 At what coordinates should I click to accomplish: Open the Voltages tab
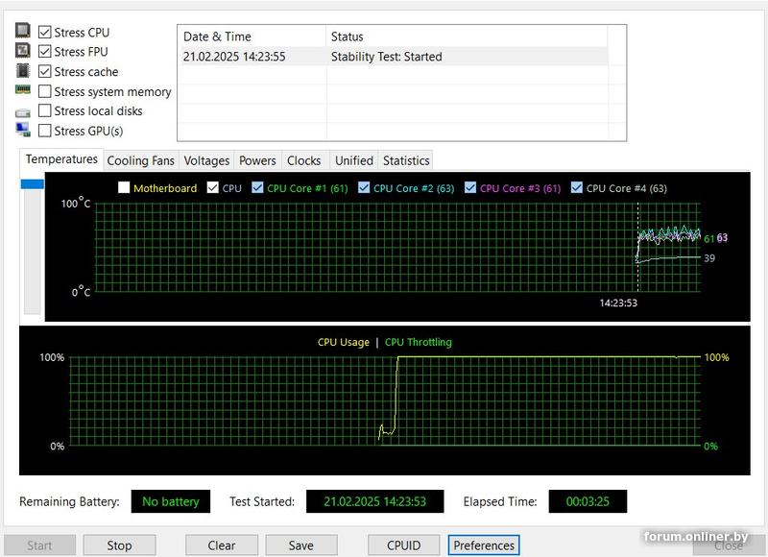click(x=206, y=160)
